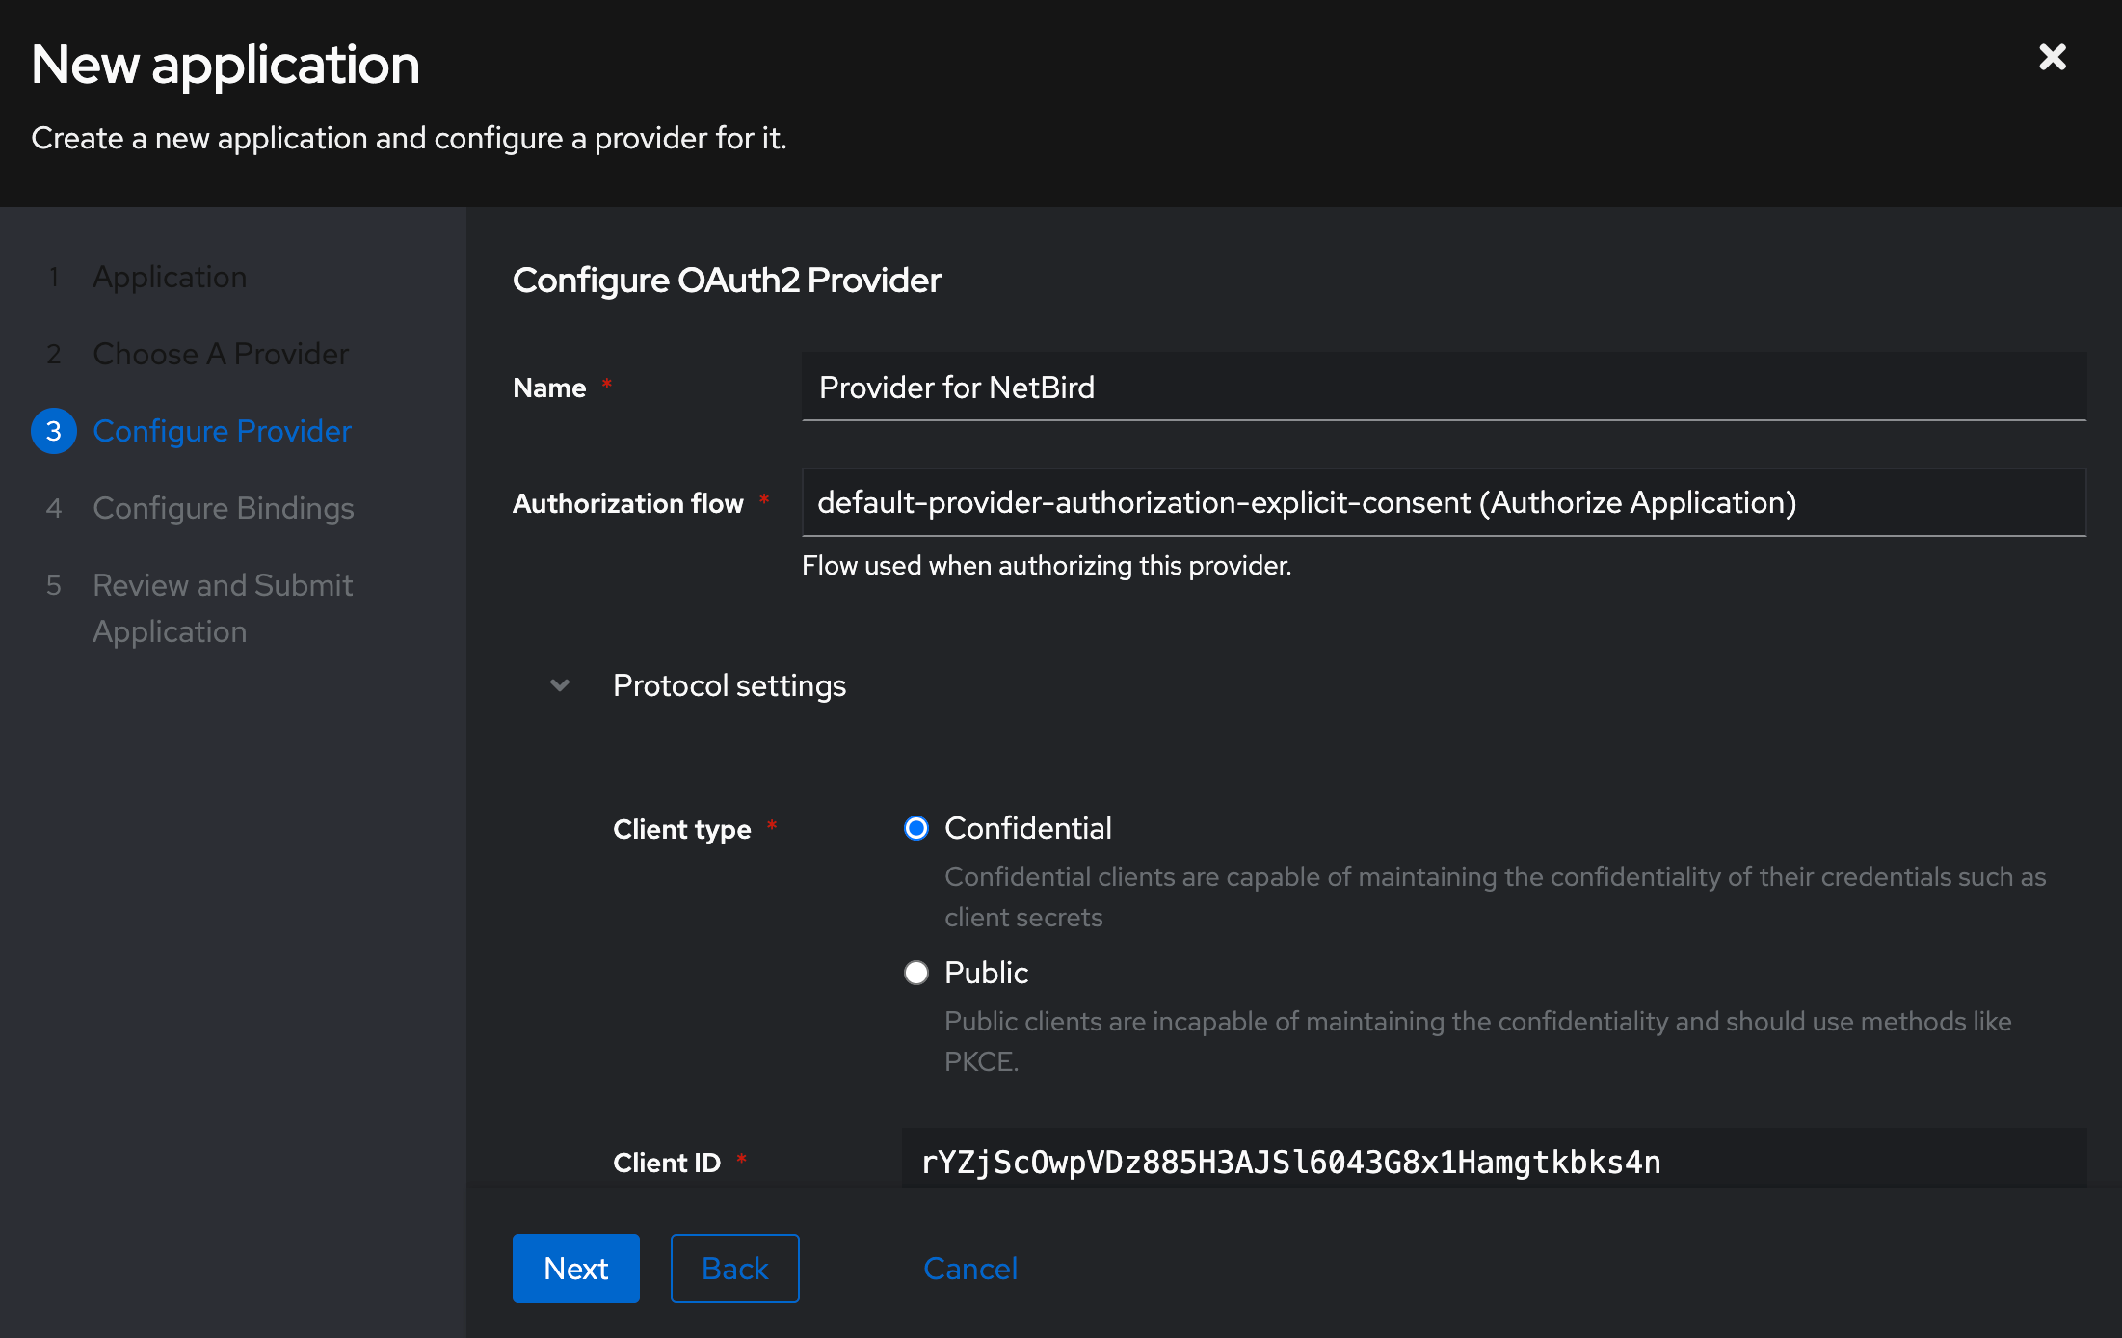This screenshot has width=2122, height=1338.
Task: Go back with the Back button
Action: pos(734,1269)
